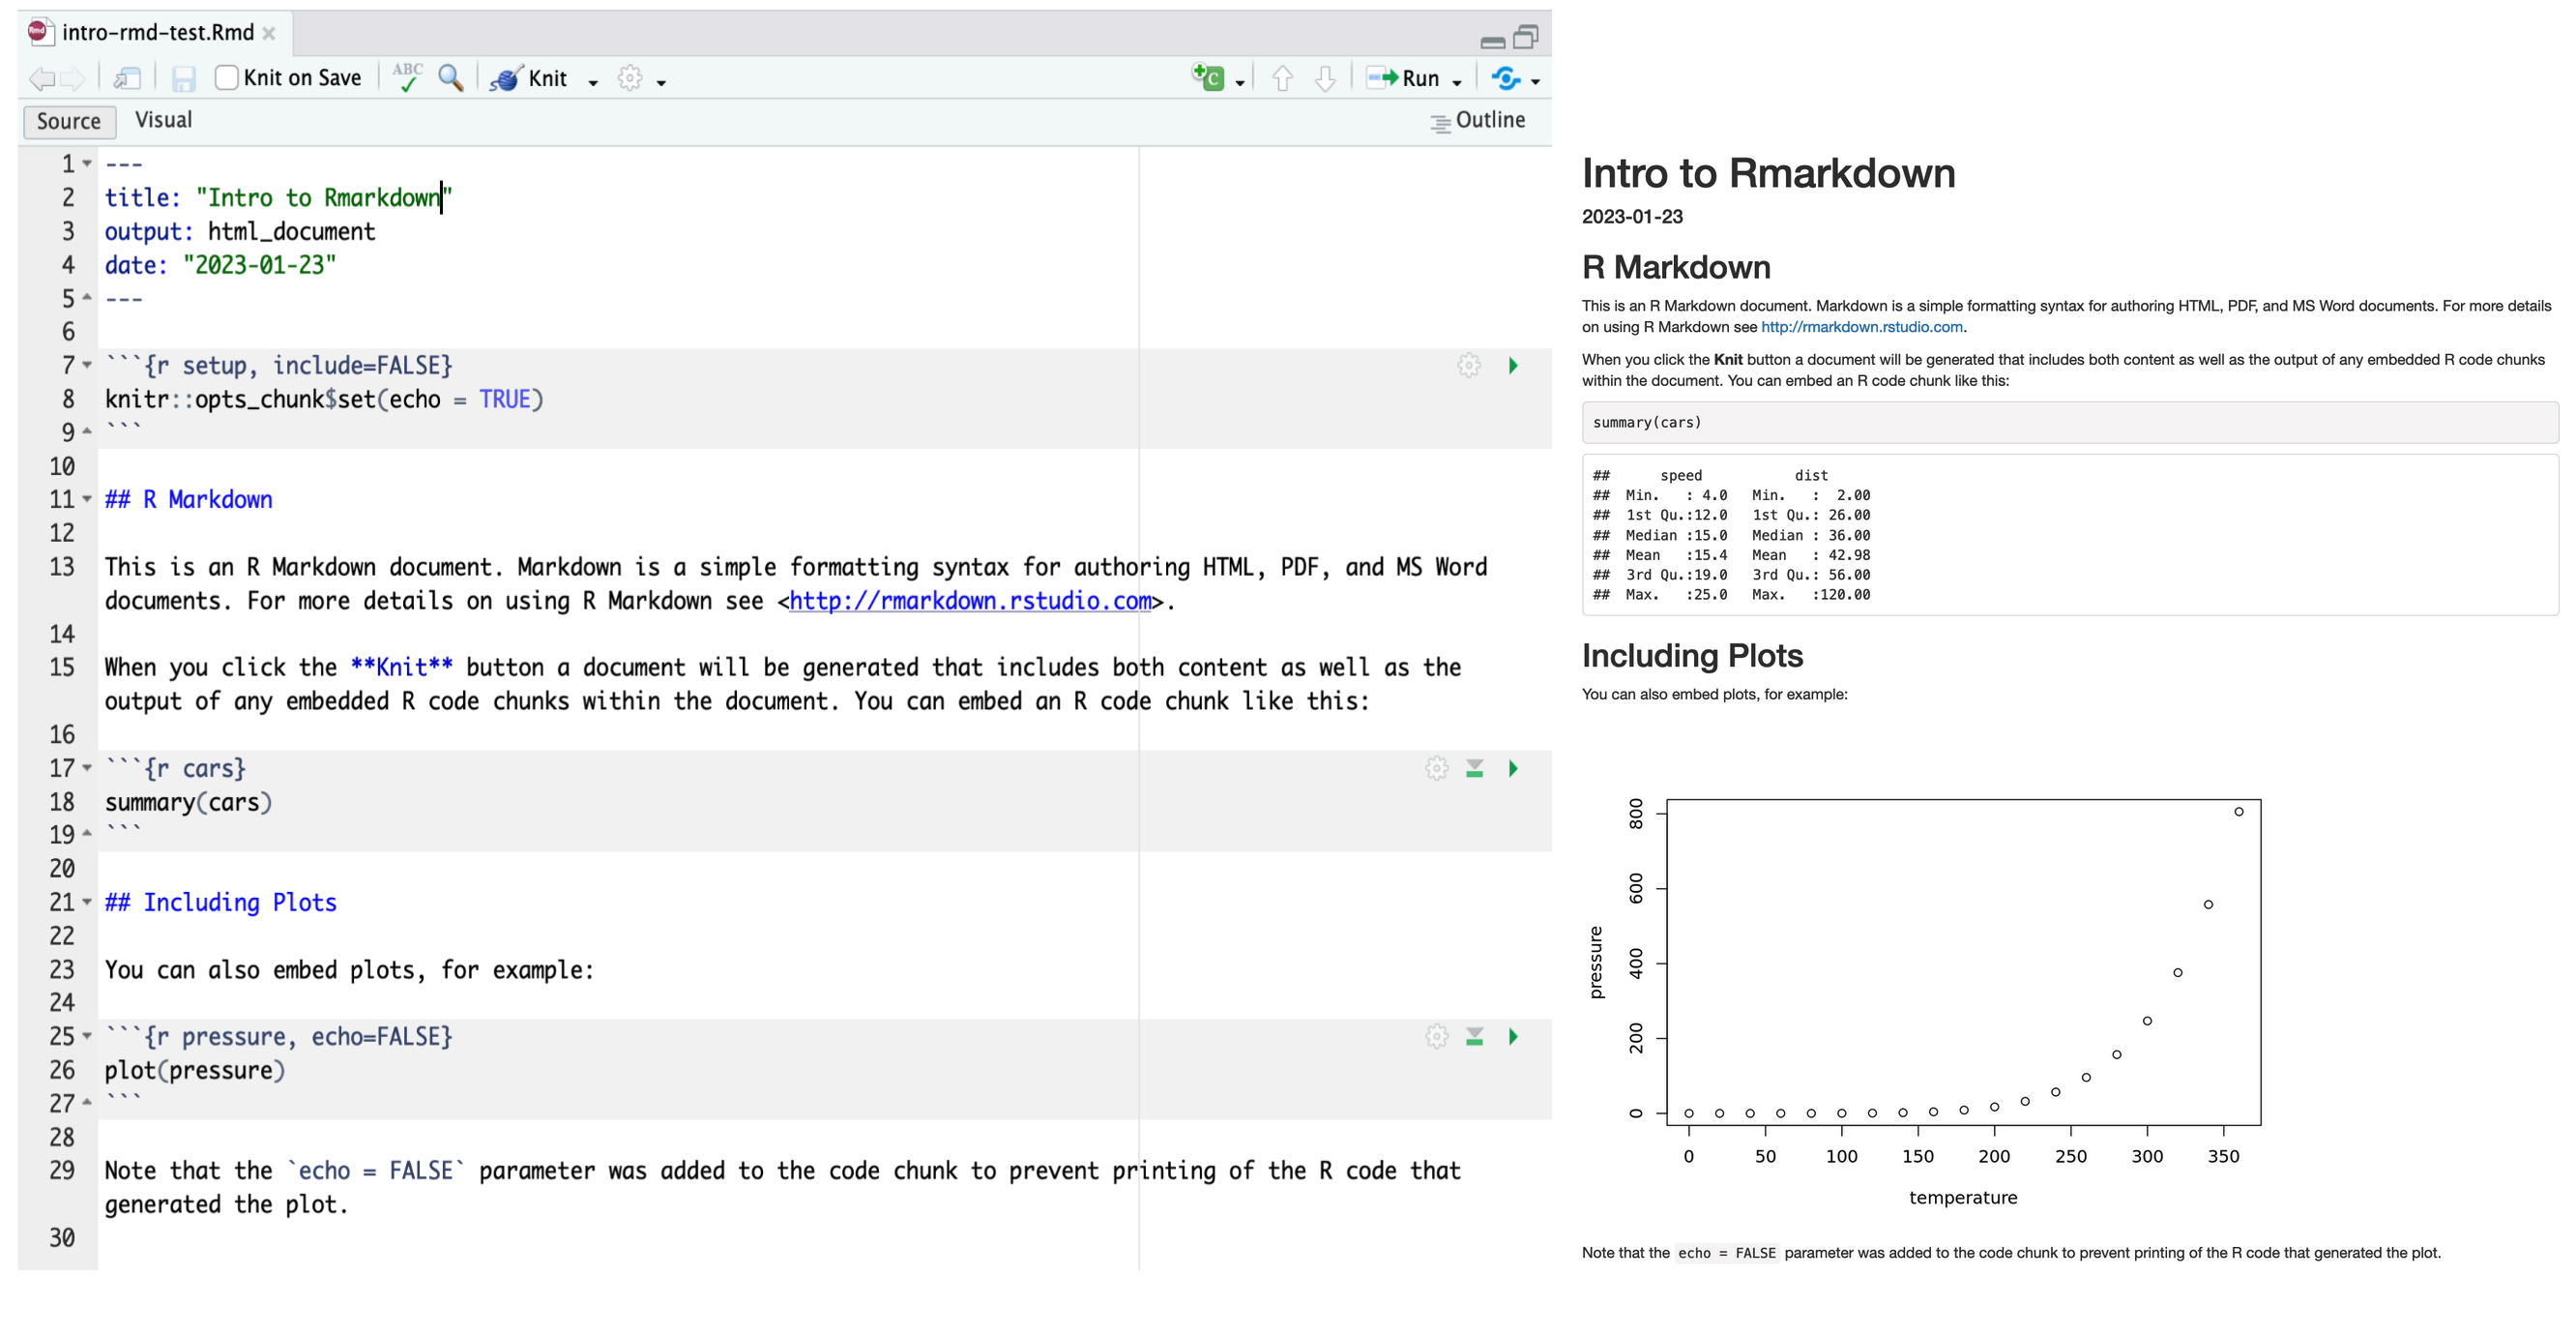Collapse the R Markdown section at line 11
Image resolution: width=2576 pixels, height=1335 pixels.
87,499
